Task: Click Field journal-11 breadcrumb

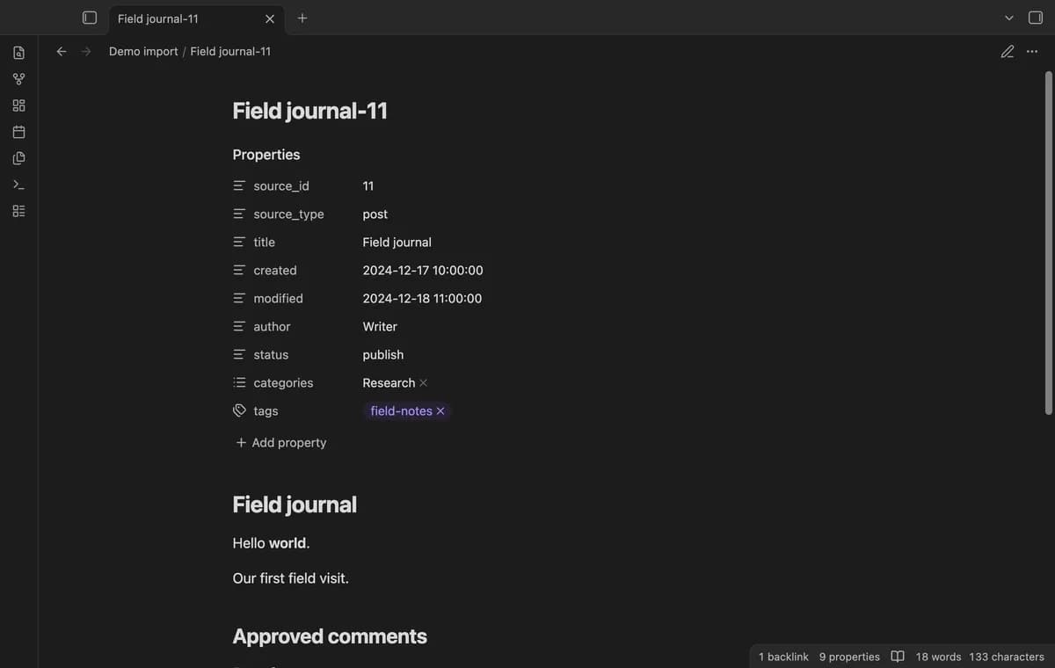Action: (x=230, y=51)
